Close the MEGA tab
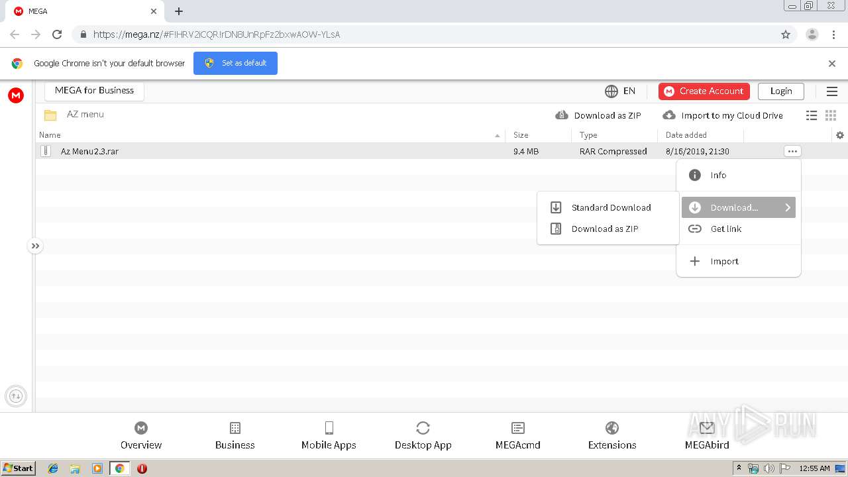The height and width of the screenshot is (477, 848). [x=154, y=11]
